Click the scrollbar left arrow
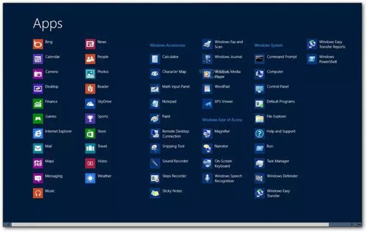The image size is (367, 232). [x=8, y=225]
